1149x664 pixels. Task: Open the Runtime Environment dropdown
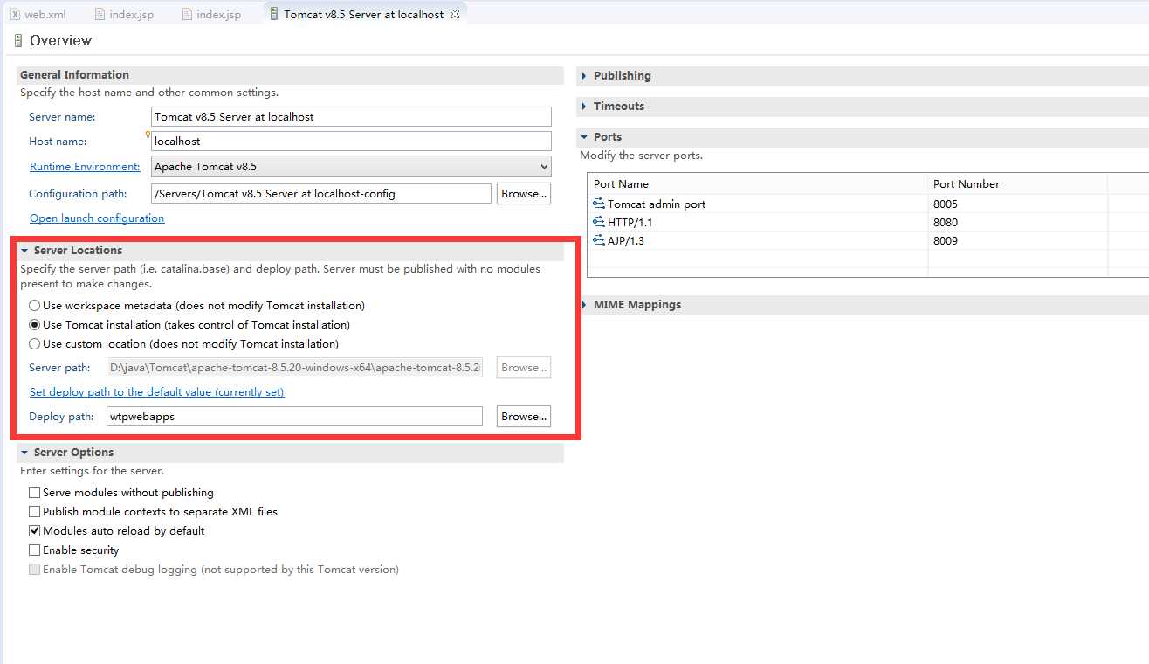click(x=351, y=166)
